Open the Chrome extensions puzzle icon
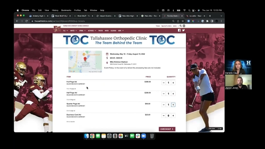The width and height of the screenshot is (265, 149). click(x=207, y=21)
